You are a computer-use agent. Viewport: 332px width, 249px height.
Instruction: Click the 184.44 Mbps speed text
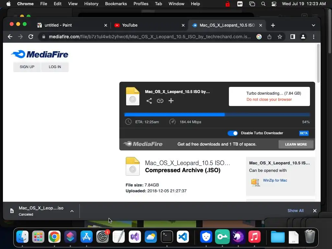click(190, 122)
